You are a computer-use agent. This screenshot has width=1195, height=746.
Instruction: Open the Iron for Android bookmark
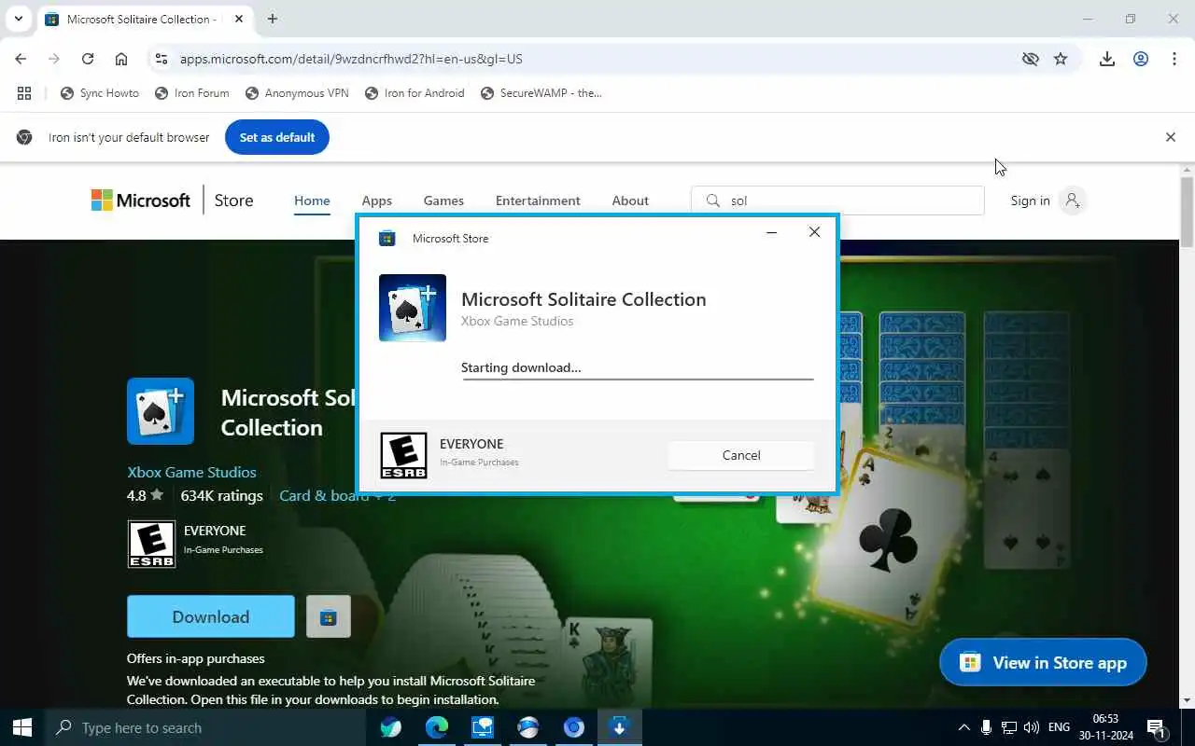[415, 93]
